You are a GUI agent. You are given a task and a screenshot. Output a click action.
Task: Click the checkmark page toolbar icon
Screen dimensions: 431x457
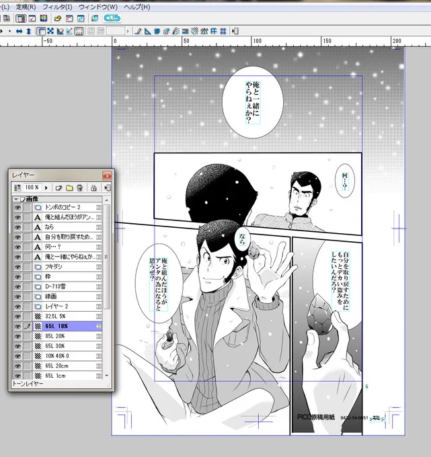(32, 18)
